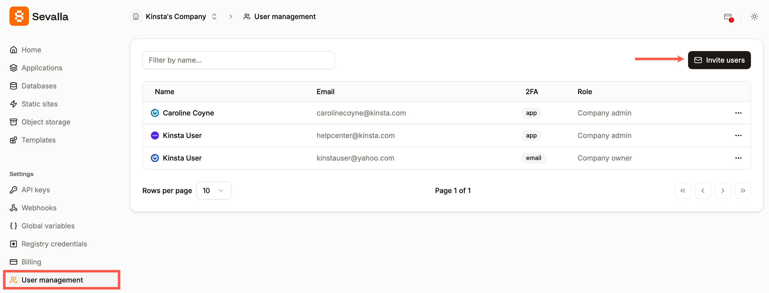Navigate to Object storage
769x293 pixels.
46,122
